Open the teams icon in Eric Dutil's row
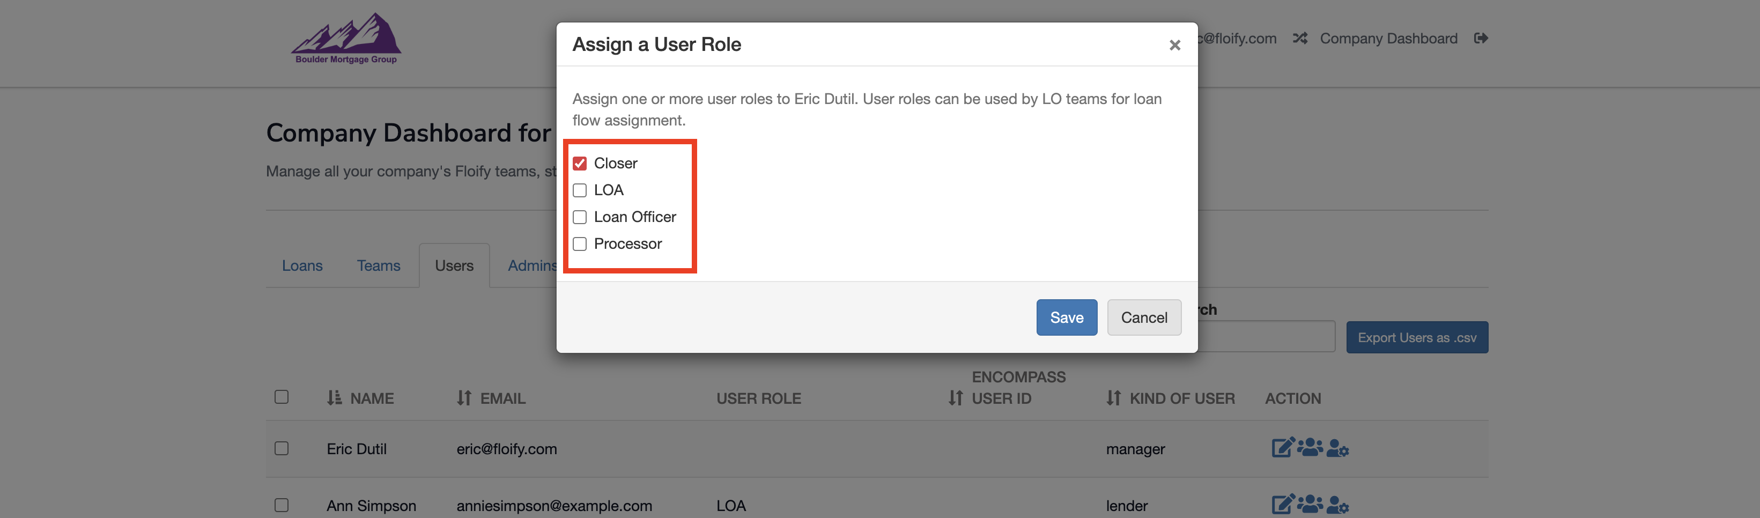Viewport: 1760px width, 518px height. pos(1309,448)
